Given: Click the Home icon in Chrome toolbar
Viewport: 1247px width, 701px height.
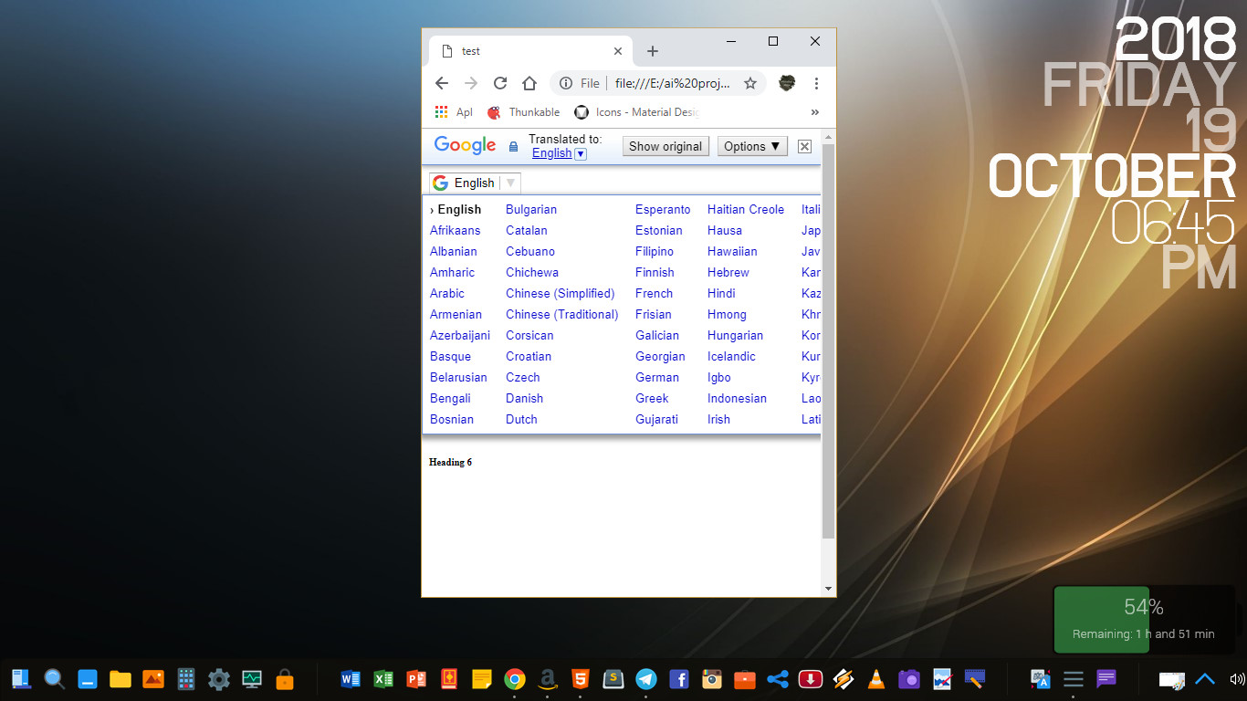Looking at the screenshot, I should pyautogui.click(x=529, y=83).
